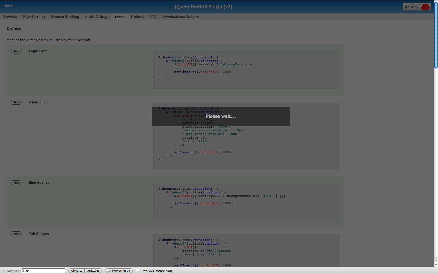Click the Aufwärts find-previous button
This screenshot has height=274, width=438.
93,271
